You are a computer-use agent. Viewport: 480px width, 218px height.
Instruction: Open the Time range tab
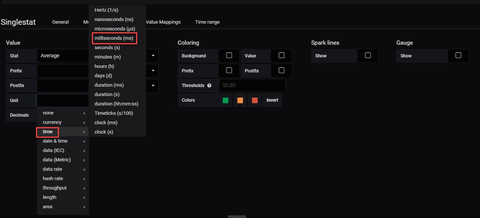(207, 22)
